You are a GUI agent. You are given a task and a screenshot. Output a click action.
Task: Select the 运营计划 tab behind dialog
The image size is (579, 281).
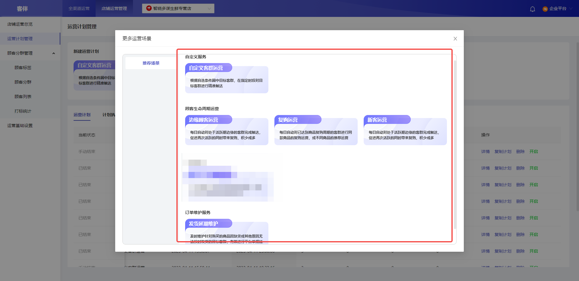(x=82, y=115)
